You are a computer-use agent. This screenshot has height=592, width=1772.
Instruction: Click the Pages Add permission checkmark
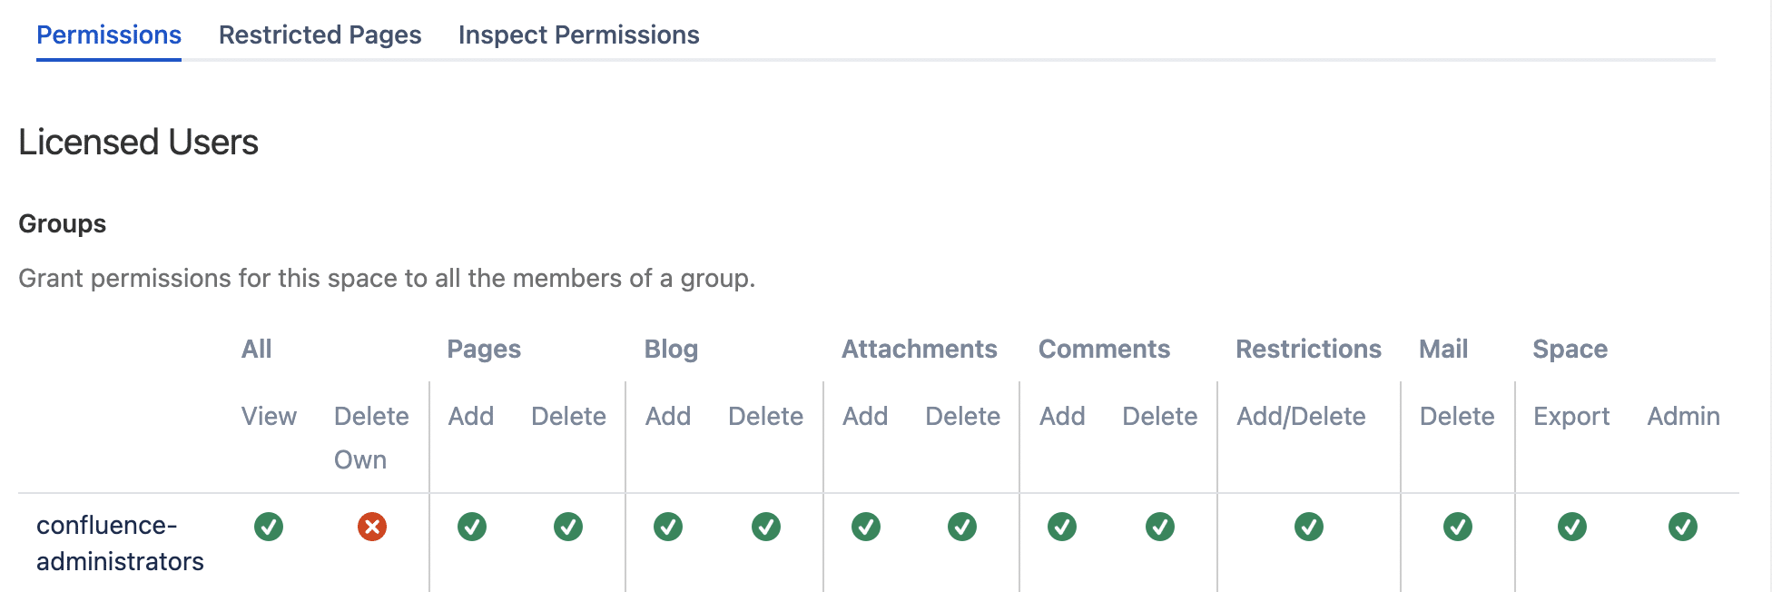coord(472,527)
